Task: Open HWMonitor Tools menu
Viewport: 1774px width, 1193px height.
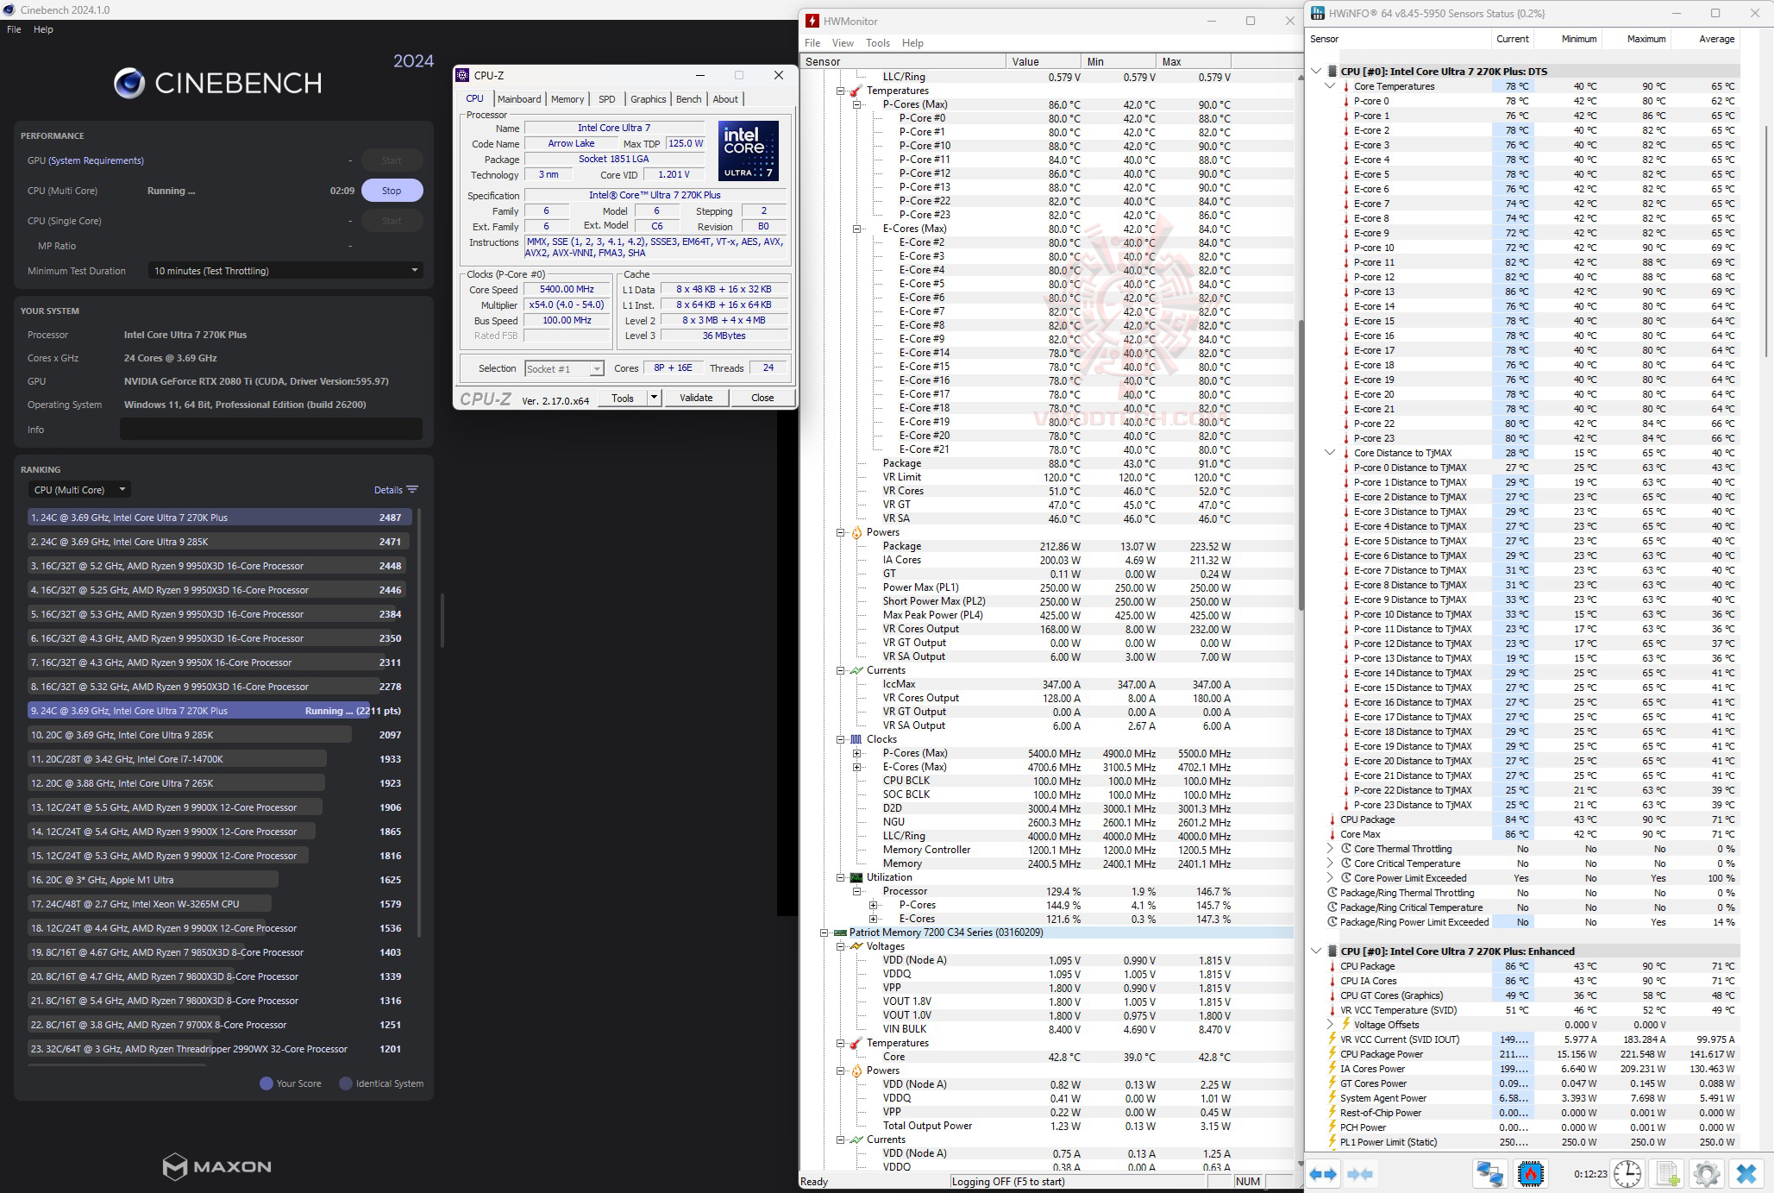Action: (878, 43)
